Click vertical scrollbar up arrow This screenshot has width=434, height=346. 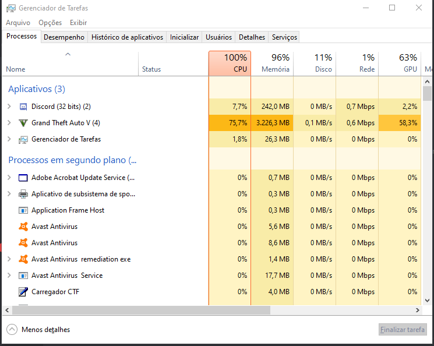[x=427, y=82]
